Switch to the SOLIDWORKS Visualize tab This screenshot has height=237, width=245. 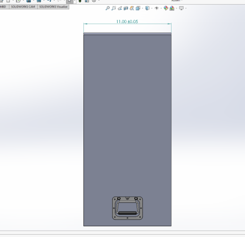[53, 7]
